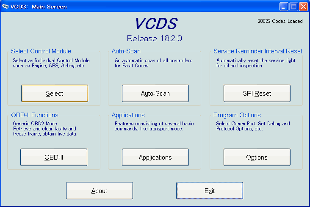
Task: Click the 'OBD-II Functions' group heading
Action: point(35,115)
